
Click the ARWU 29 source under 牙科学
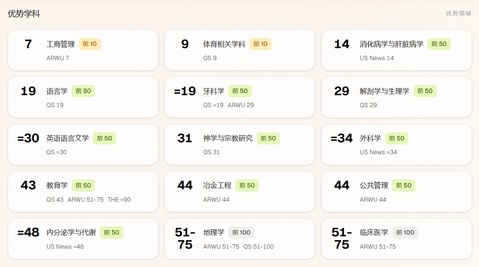click(241, 105)
